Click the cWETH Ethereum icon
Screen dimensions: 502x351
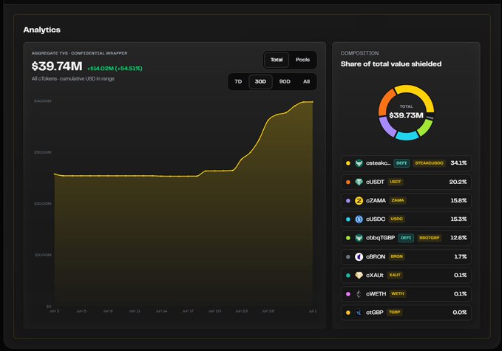359,293
